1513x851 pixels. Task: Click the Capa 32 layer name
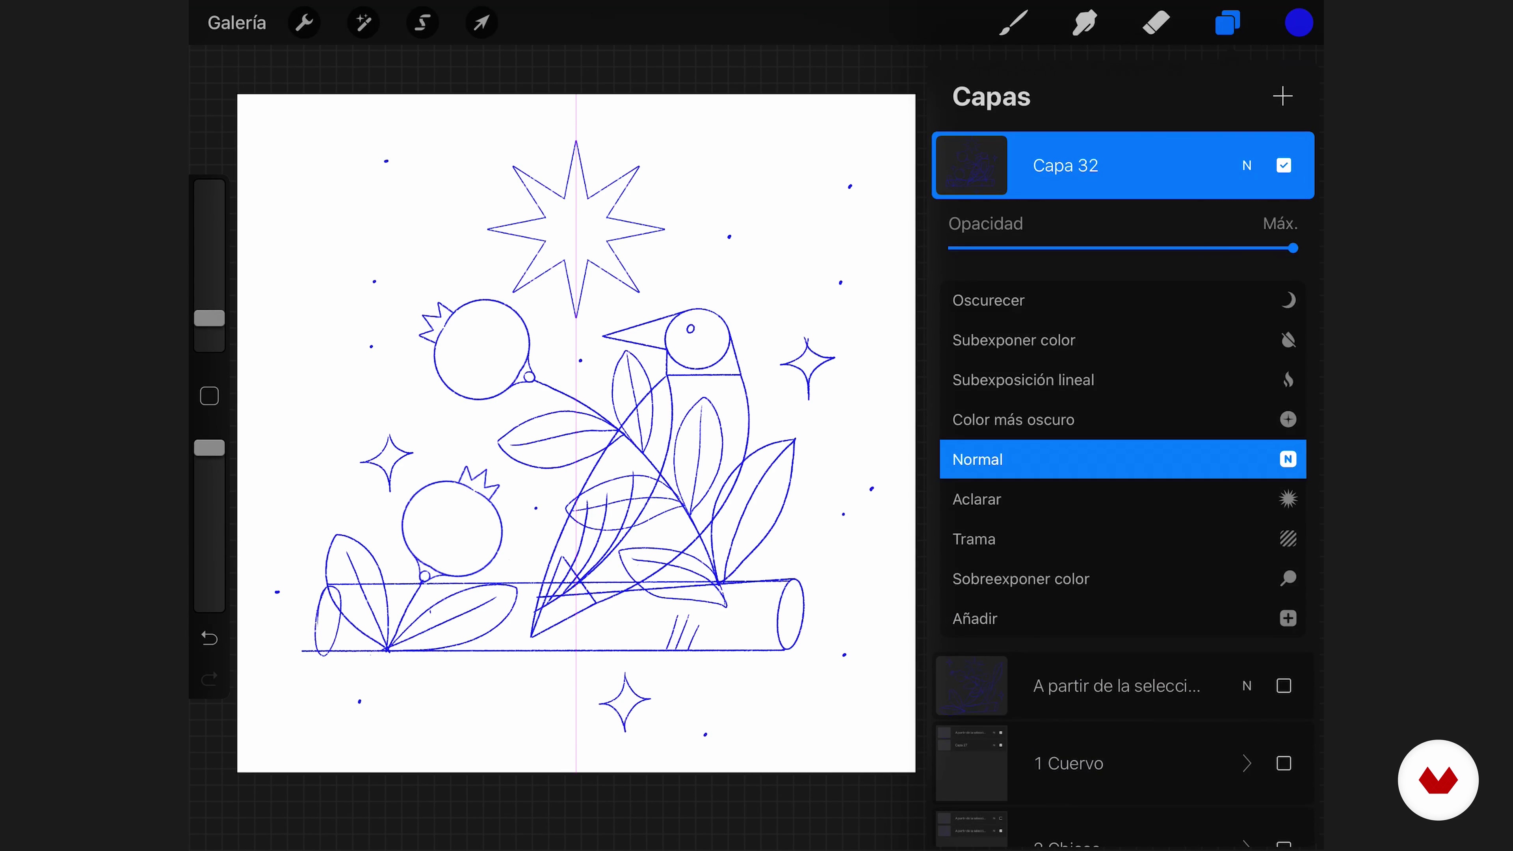coord(1065,165)
